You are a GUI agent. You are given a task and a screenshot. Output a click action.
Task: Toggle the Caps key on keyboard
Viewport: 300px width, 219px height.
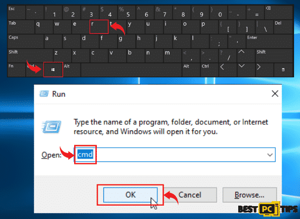click(26, 41)
